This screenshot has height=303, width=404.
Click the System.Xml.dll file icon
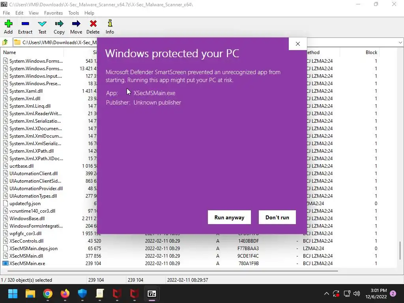[5, 98]
